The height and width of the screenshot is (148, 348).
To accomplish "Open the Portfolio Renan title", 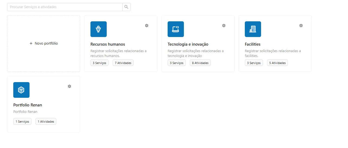I will pos(28,105).
